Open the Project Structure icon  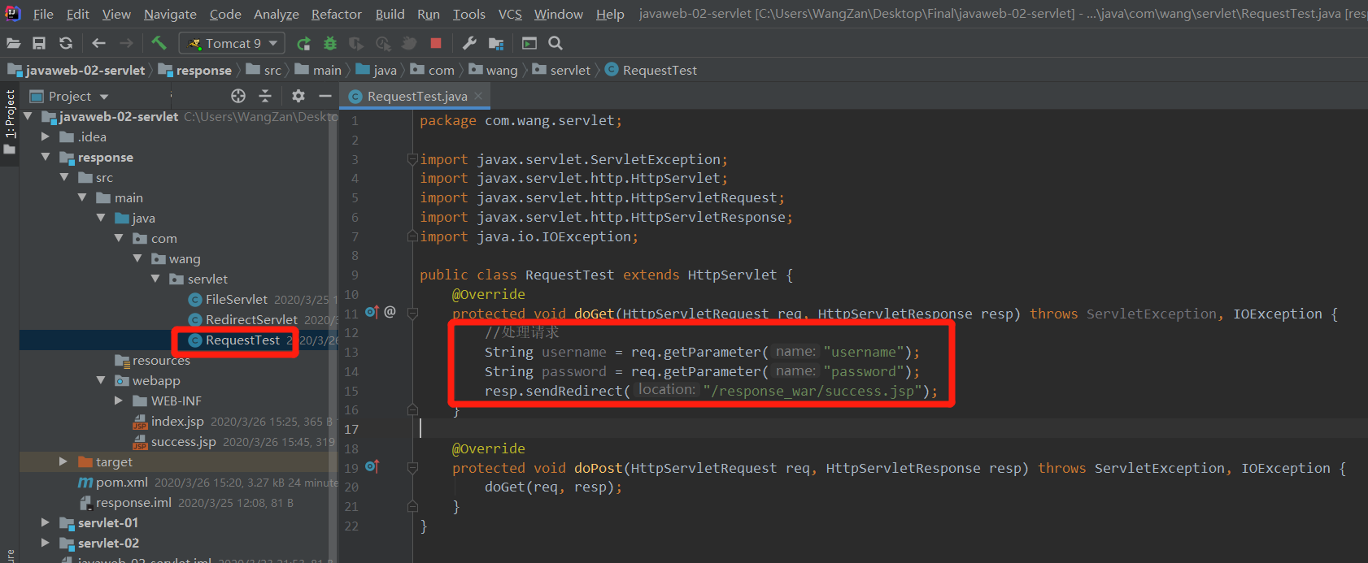(496, 43)
